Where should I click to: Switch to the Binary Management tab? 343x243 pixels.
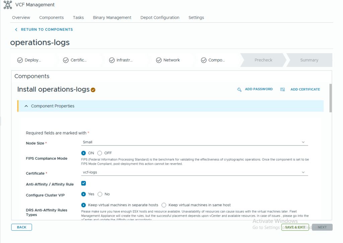click(x=112, y=17)
